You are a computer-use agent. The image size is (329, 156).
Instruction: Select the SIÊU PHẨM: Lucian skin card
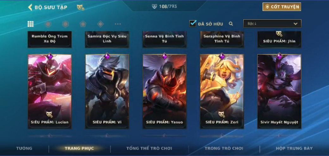tap(50, 91)
